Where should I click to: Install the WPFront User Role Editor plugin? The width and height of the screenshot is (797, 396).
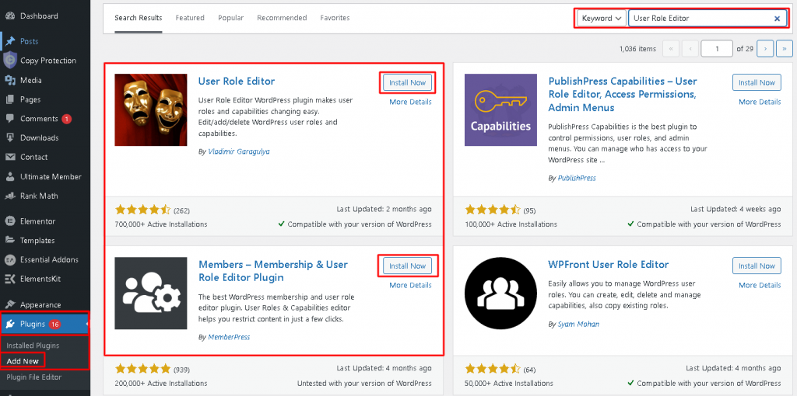[757, 266]
